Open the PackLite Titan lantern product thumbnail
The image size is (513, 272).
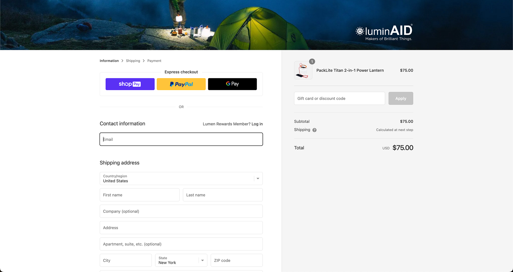click(303, 70)
